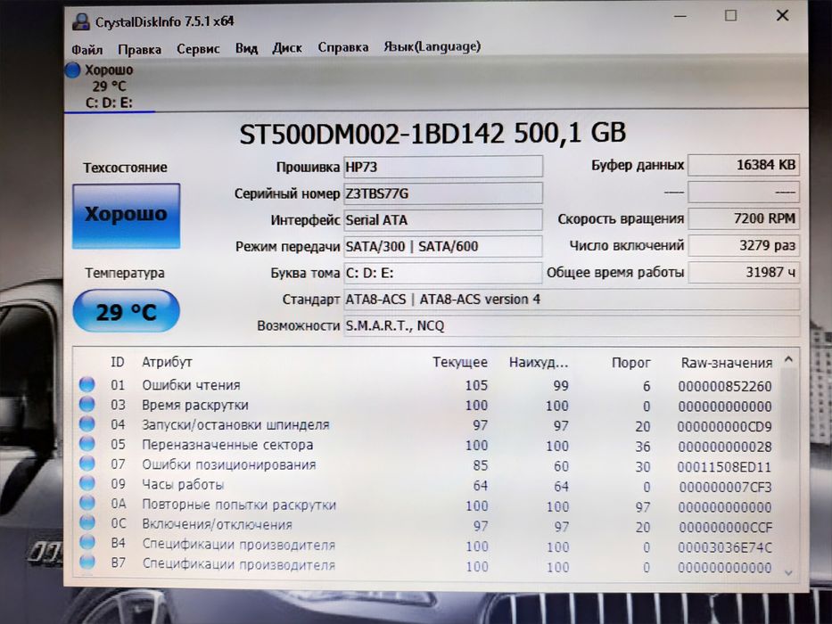Click the Атрибут column header
Screen dimensions: 832x624
pos(167,363)
